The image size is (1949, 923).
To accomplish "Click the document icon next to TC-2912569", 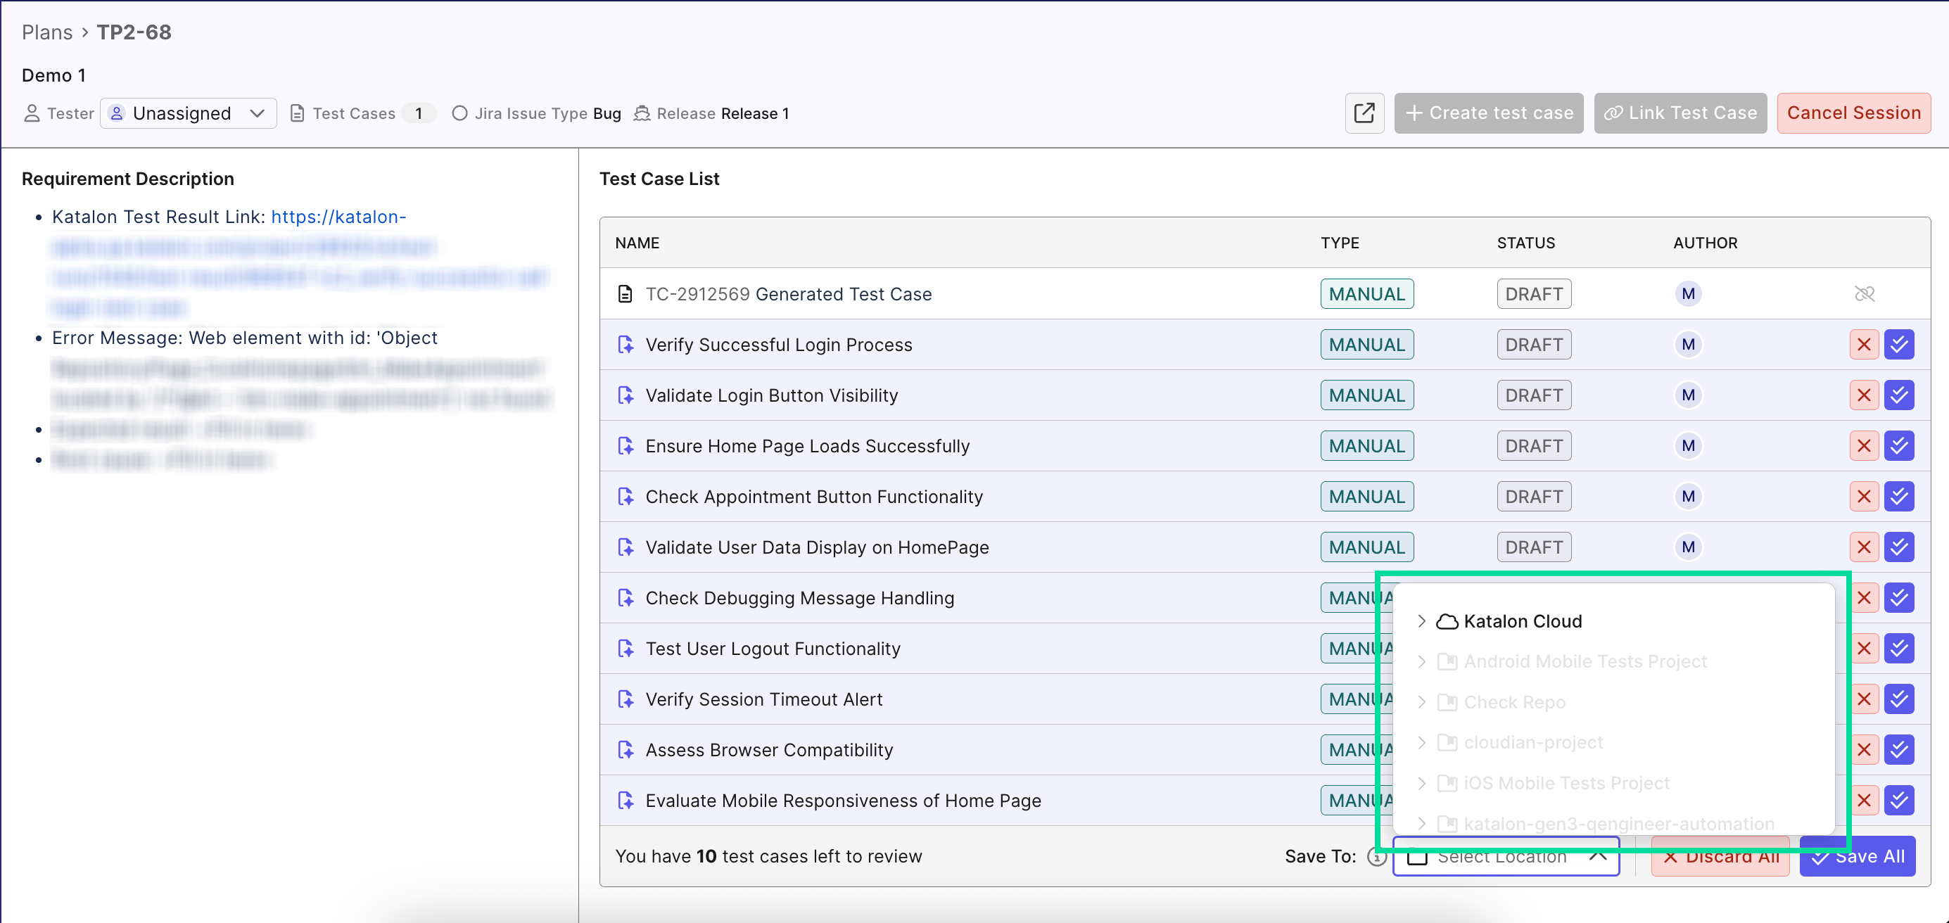I will [x=624, y=293].
